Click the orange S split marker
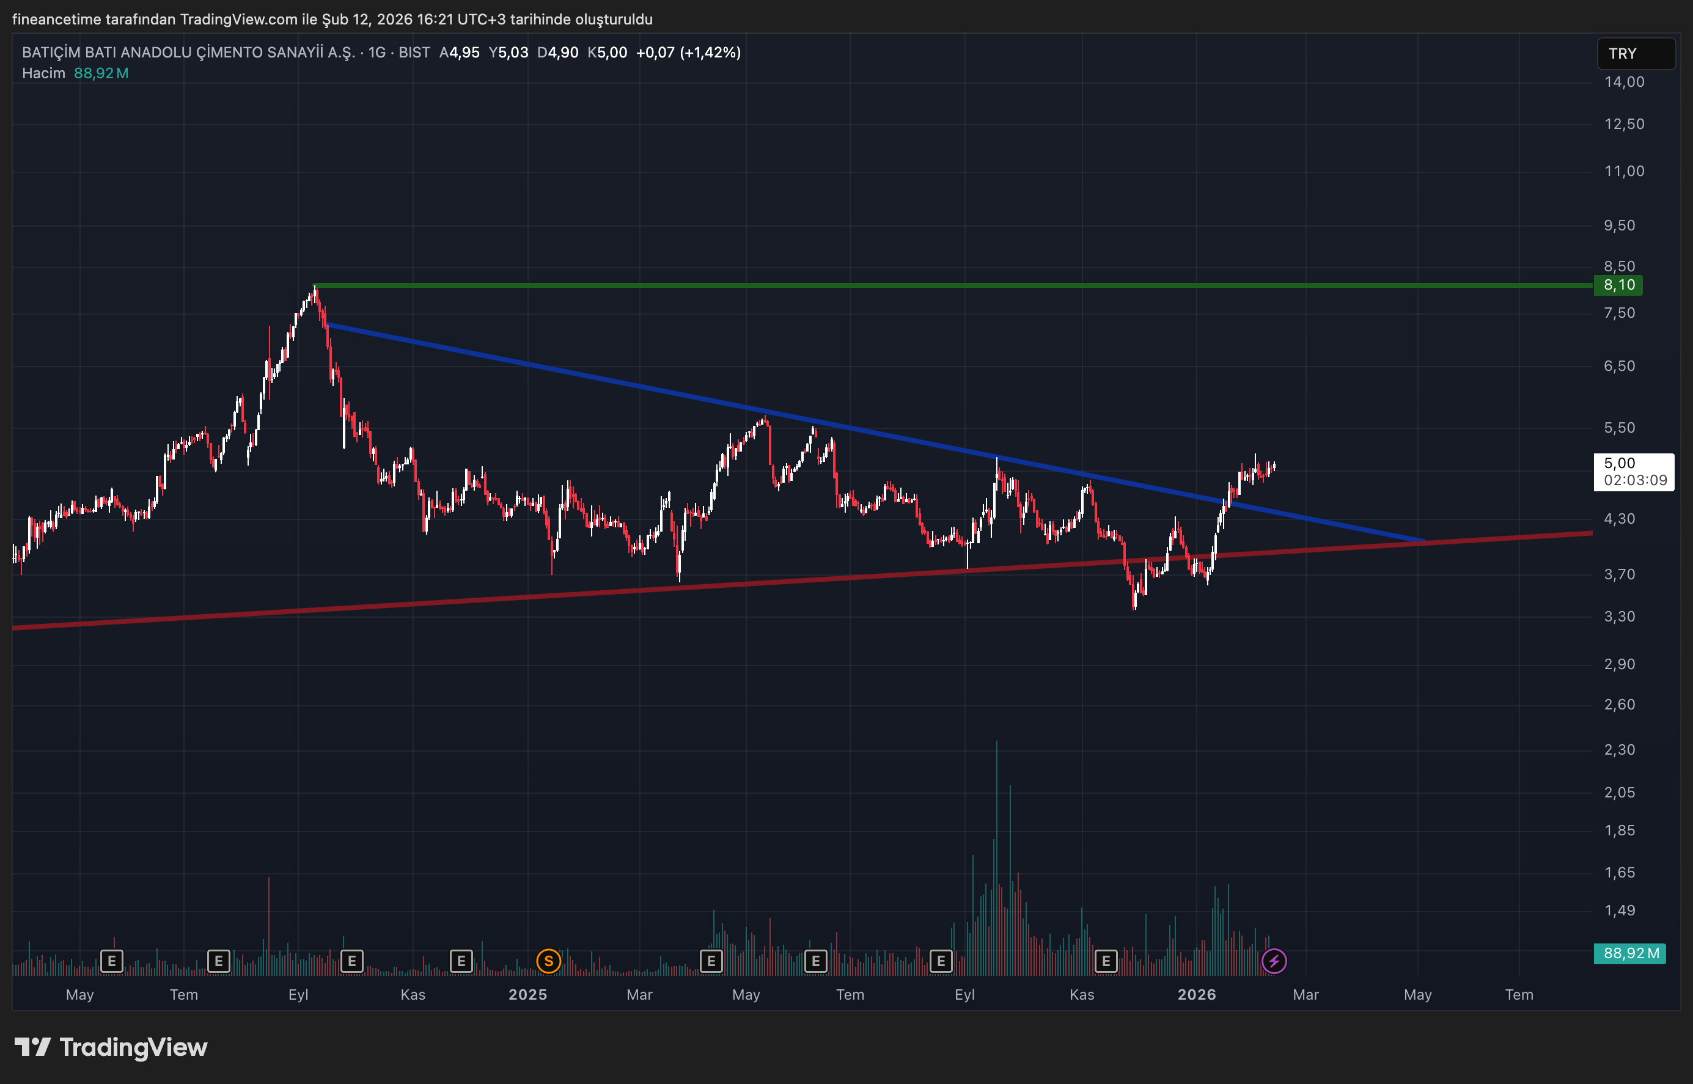The width and height of the screenshot is (1693, 1084). [x=548, y=961]
